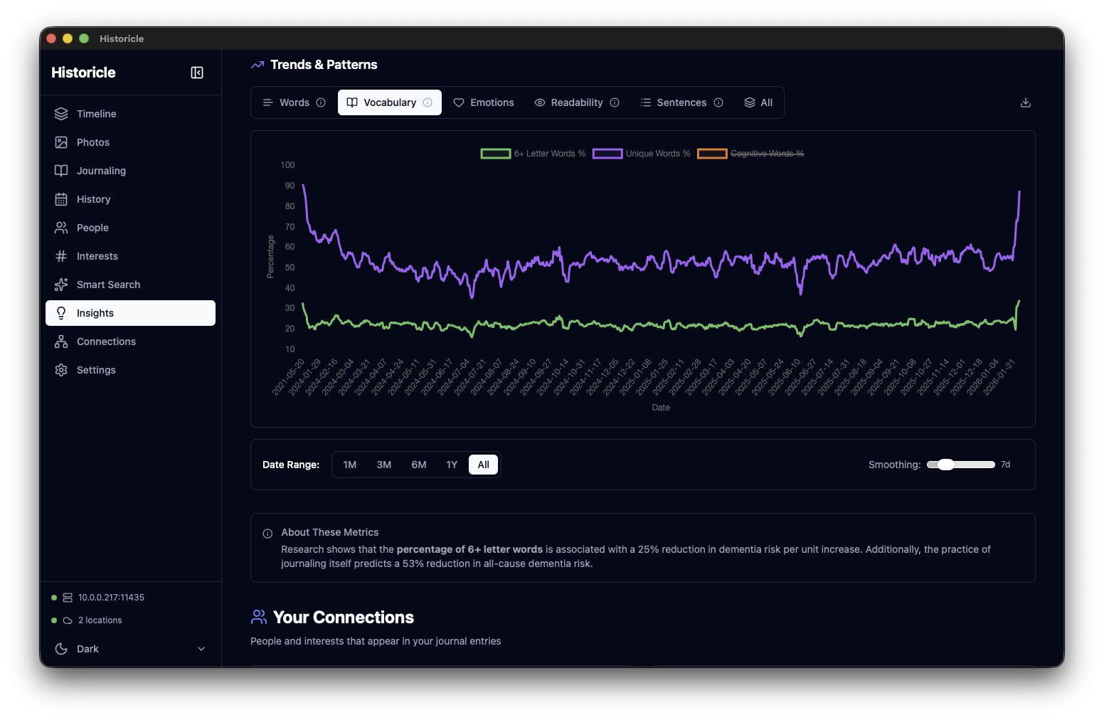Click the info icon next to Readability
The height and width of the screenshot is (720, 1104).
615,102
